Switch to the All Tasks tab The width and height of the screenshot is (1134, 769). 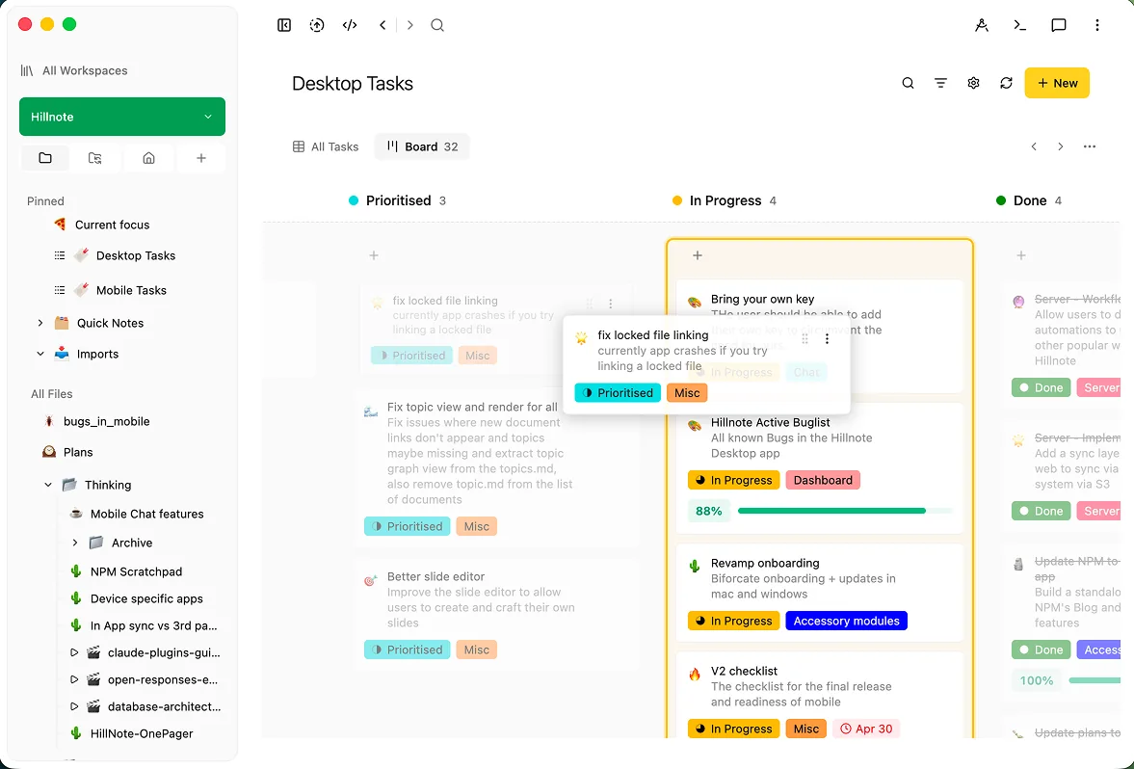(x=326, y=146)
